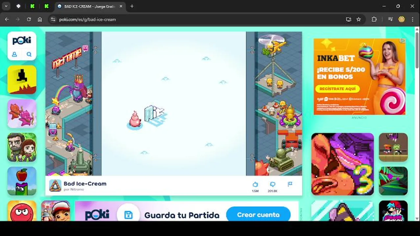
Task: Dislike the Bad Ice-Cream game
Action: coord(272,185)
